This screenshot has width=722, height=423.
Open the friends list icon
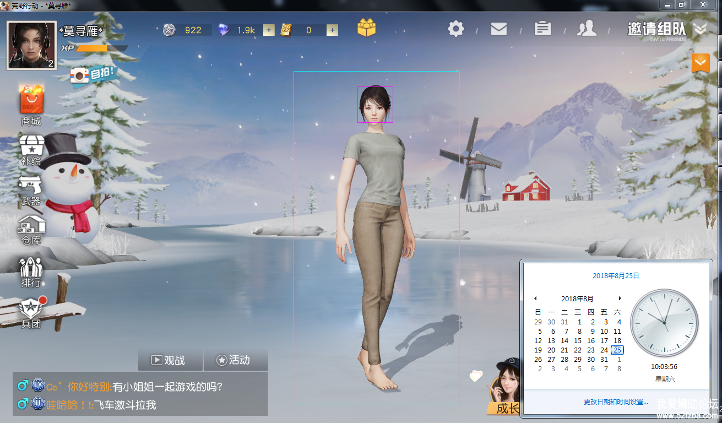click(587, 29)
